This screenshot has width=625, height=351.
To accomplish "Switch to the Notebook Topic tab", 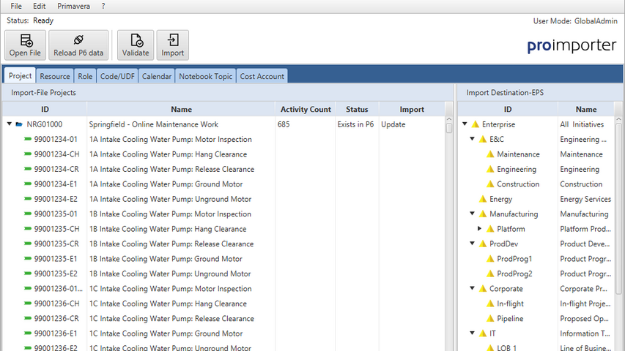I will click(x=205, y=76).
